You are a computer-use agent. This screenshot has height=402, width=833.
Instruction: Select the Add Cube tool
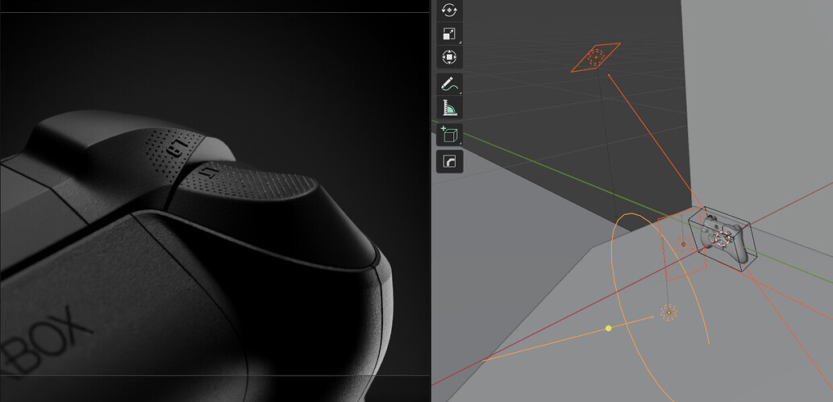coord(449,135)
